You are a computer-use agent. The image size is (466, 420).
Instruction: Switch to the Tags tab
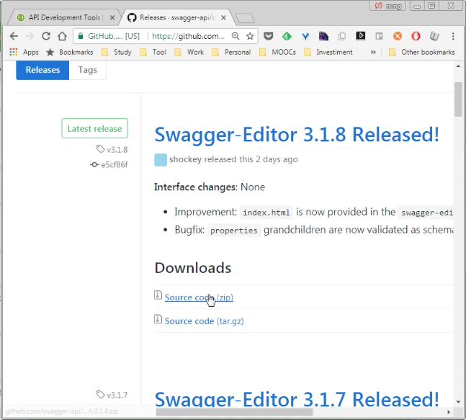point(88,70)
